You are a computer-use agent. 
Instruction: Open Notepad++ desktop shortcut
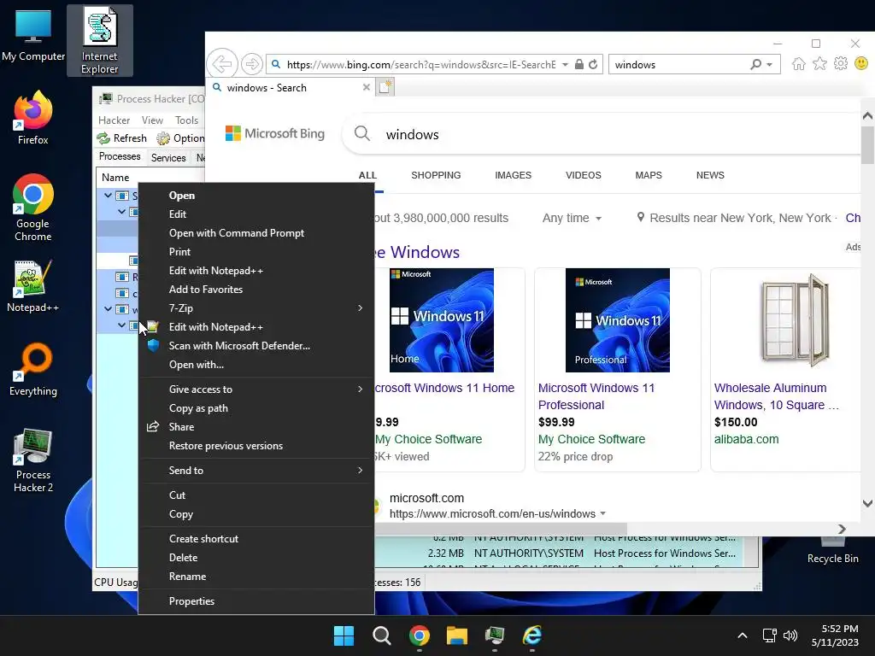pos(33,286)
